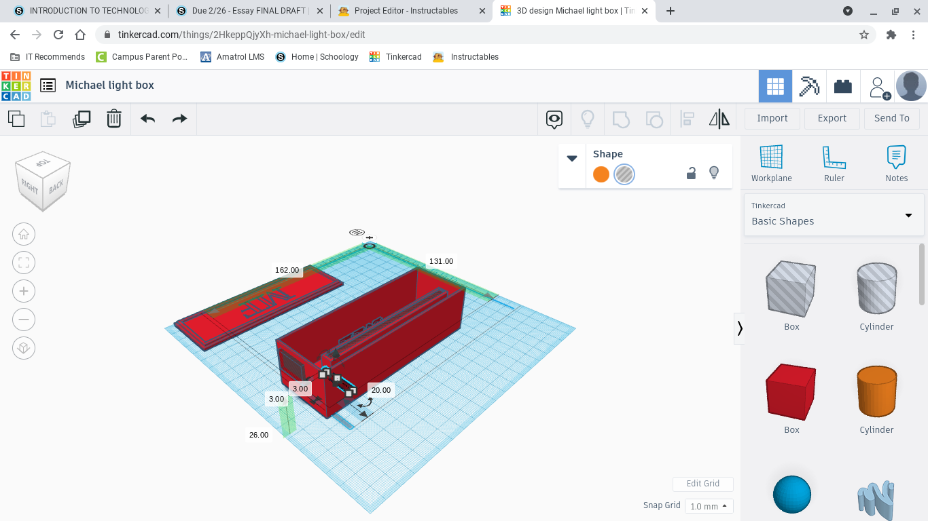This screenshot has height=521, width=928.
Task: Add a Notes annotation tool
Action: pos(896,163)
